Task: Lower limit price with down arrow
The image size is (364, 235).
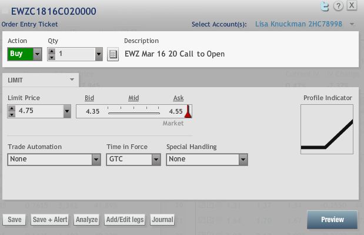Action: (12, 114)
